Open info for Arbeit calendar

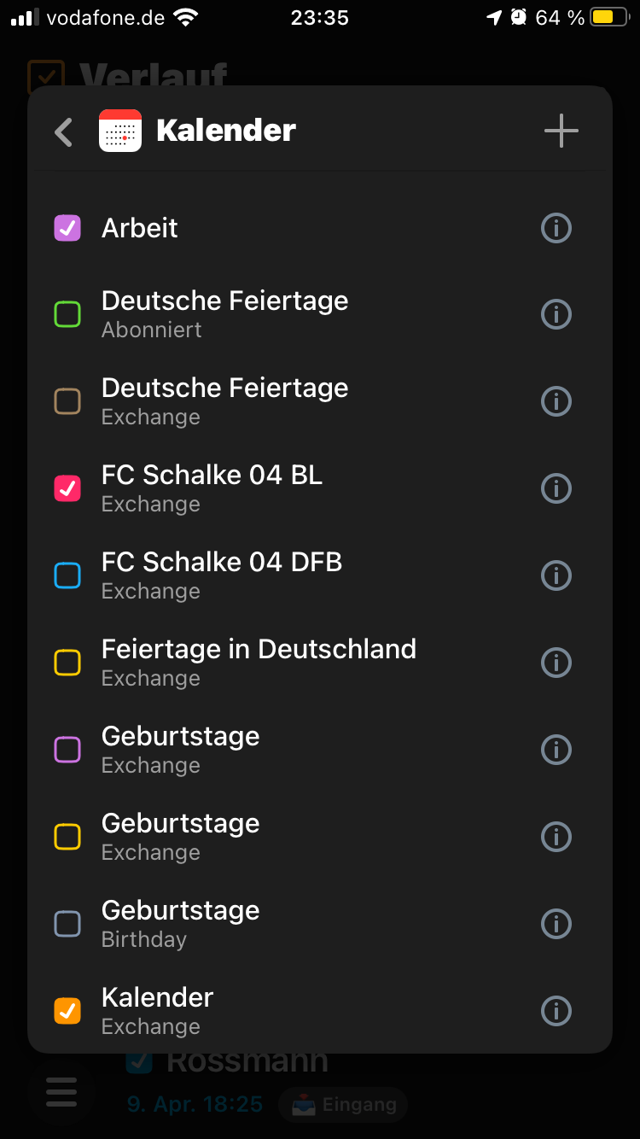(x=556, y=228)
